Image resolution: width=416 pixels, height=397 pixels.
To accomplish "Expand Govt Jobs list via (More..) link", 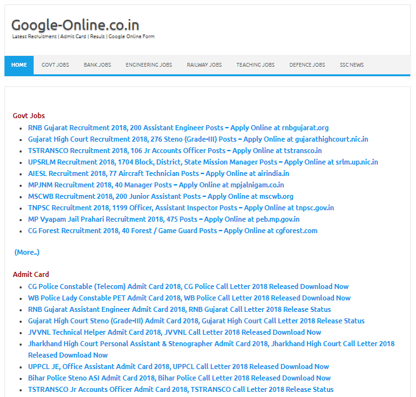I will (27, 252).
